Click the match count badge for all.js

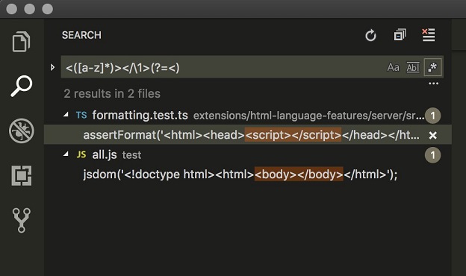[x=432, y=155]
